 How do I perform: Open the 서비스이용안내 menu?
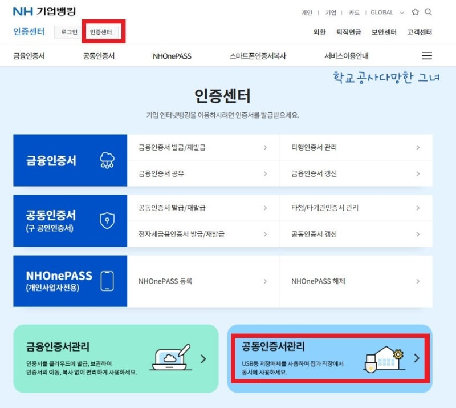(347, 56)
